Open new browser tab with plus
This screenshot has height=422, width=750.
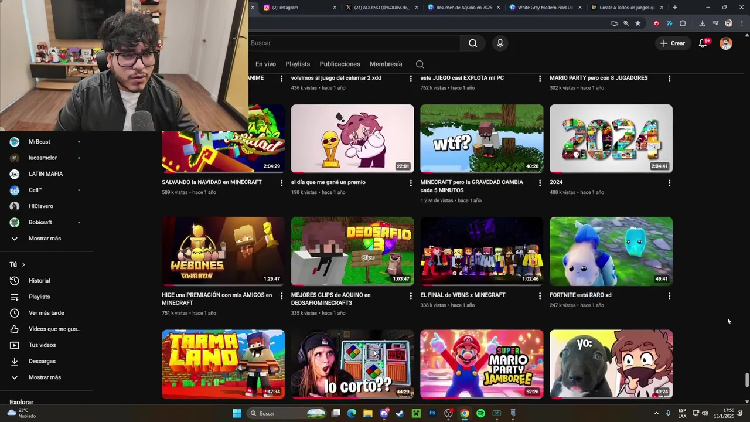tap(675, 8)
